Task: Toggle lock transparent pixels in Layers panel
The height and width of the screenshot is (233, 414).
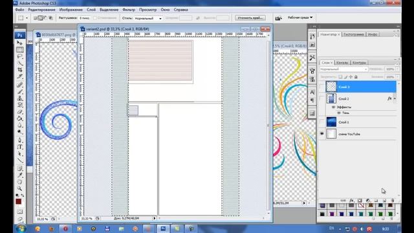Action: coord(340,77)
